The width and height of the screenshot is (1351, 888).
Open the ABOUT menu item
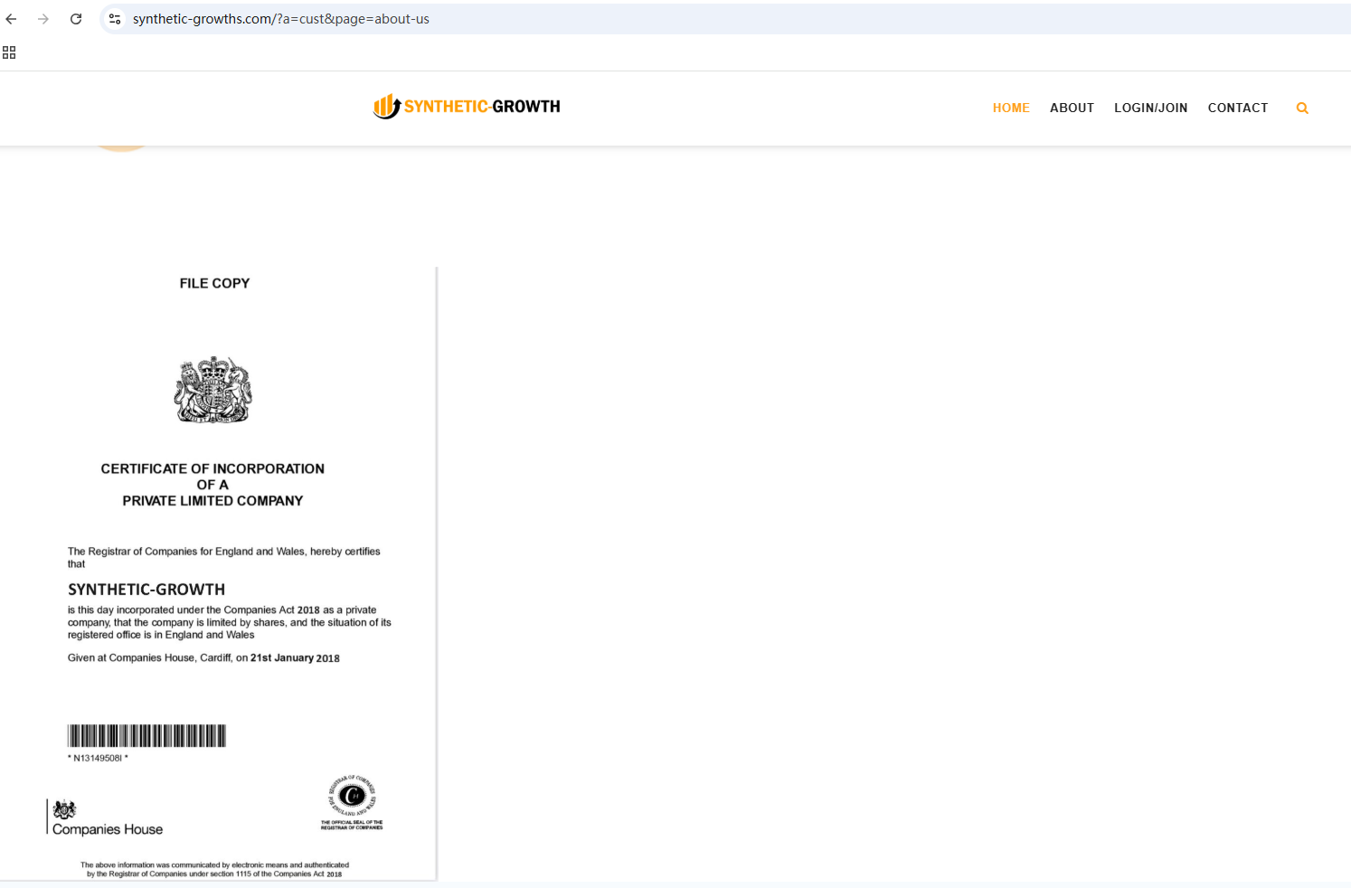point(1072,108)
